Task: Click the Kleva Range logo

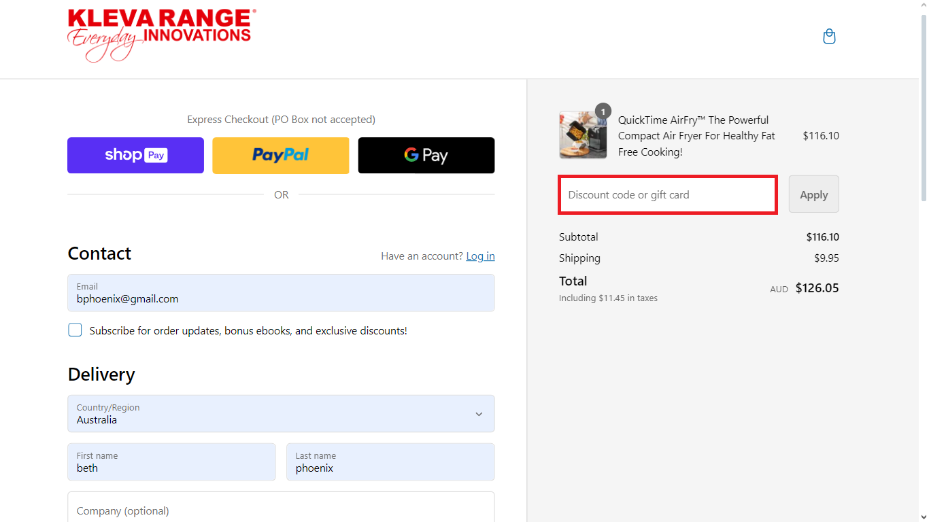Action: pyautogui.click(x=161, y=34)
